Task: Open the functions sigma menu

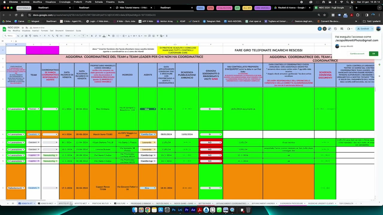Action: pos(167,36)
